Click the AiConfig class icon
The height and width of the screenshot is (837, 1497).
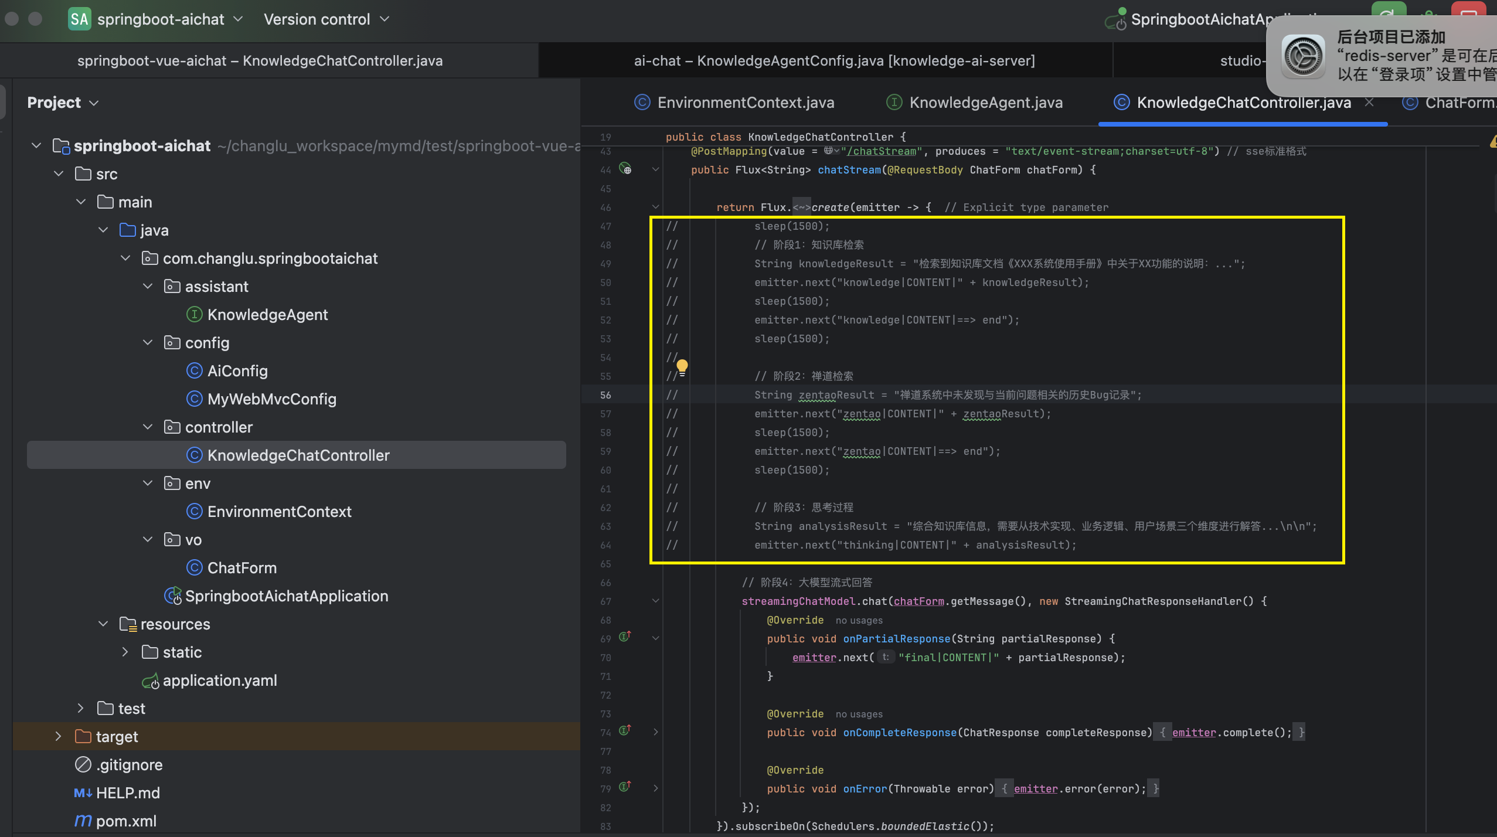pos(194,371)
